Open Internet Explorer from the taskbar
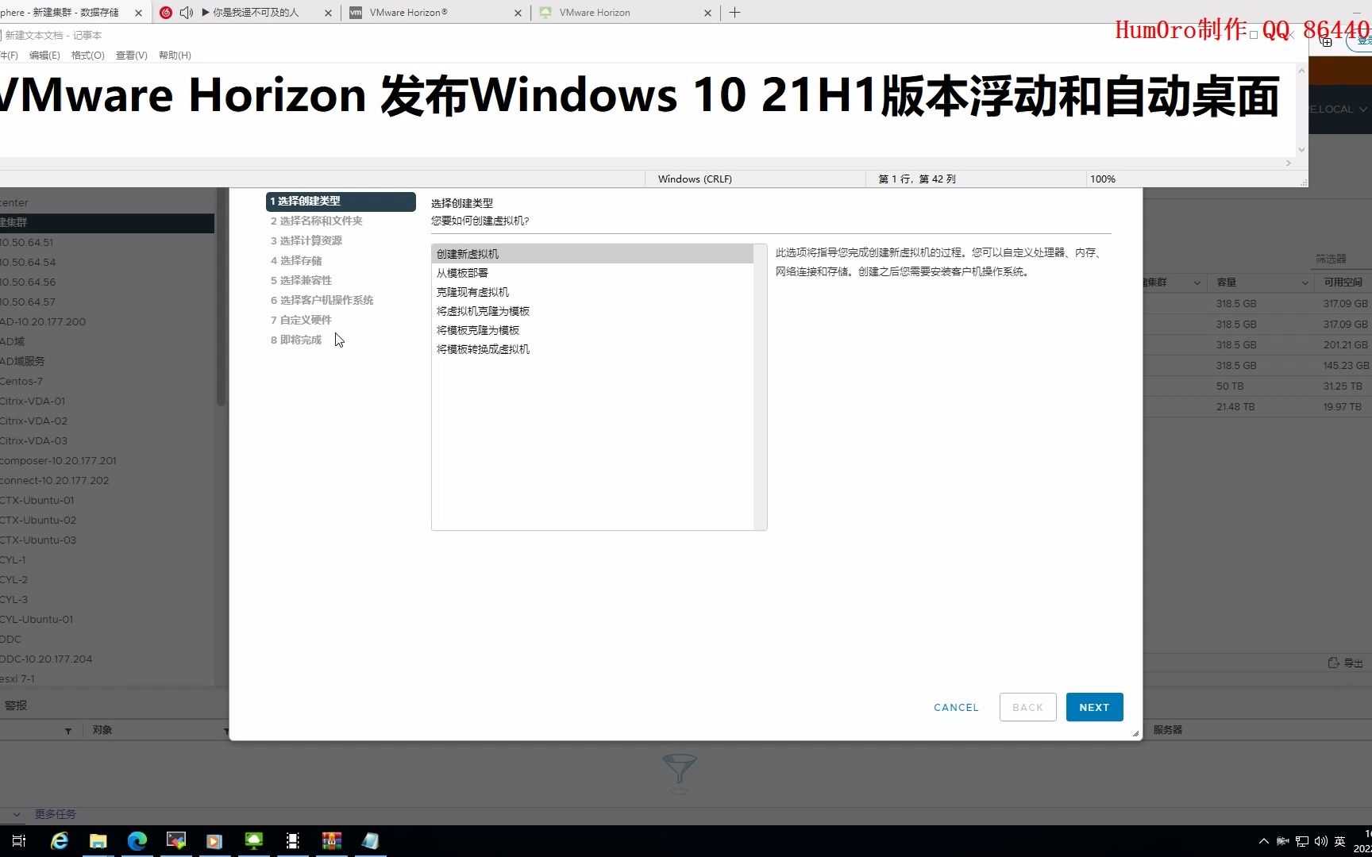Image resolution: width=1372 pixels, height=857 pixels. point(60,841)
